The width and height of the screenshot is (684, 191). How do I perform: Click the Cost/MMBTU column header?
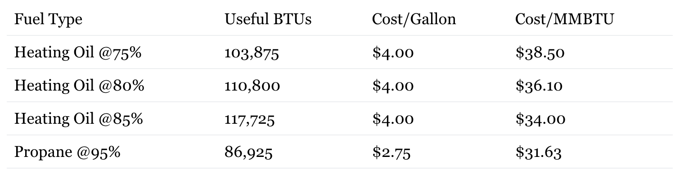pyautogui.click(x=564, y=19)
